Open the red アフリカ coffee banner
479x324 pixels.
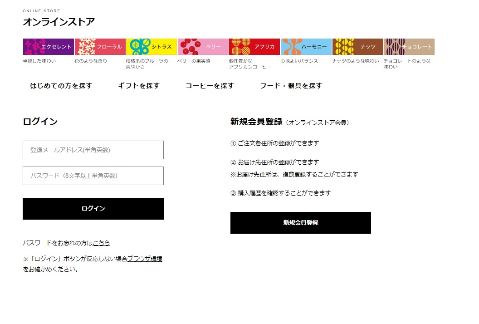click(254, 47)
